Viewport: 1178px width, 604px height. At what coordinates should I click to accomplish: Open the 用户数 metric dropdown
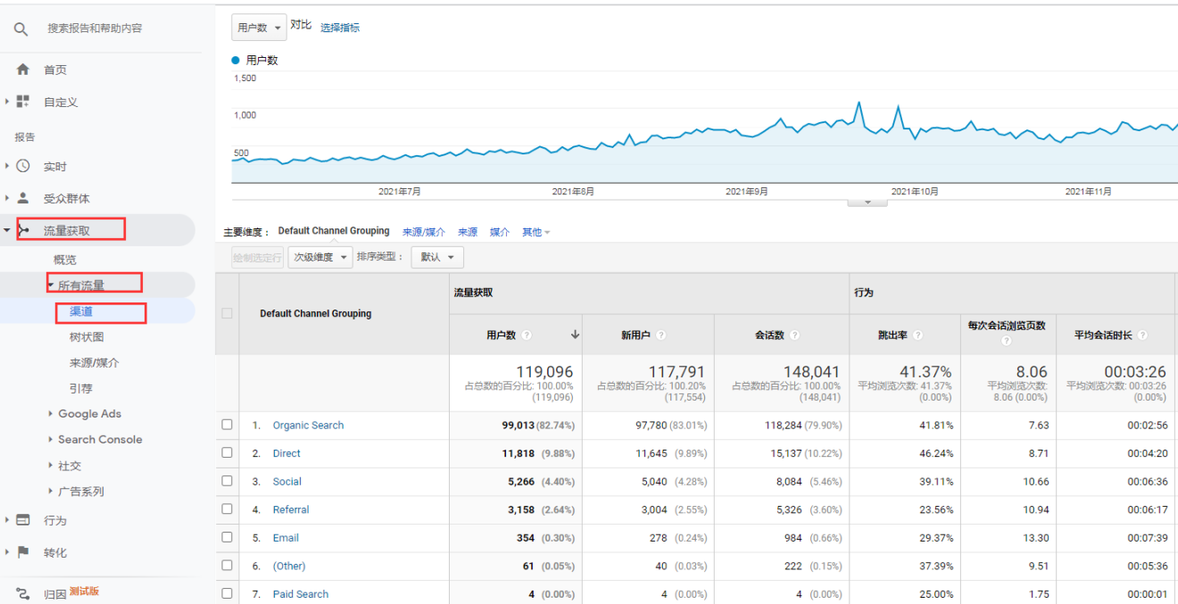point(259,28)
